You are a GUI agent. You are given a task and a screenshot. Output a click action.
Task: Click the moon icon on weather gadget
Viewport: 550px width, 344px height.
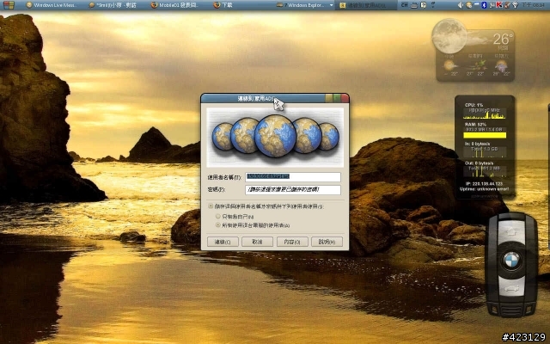tap(449, 36)
